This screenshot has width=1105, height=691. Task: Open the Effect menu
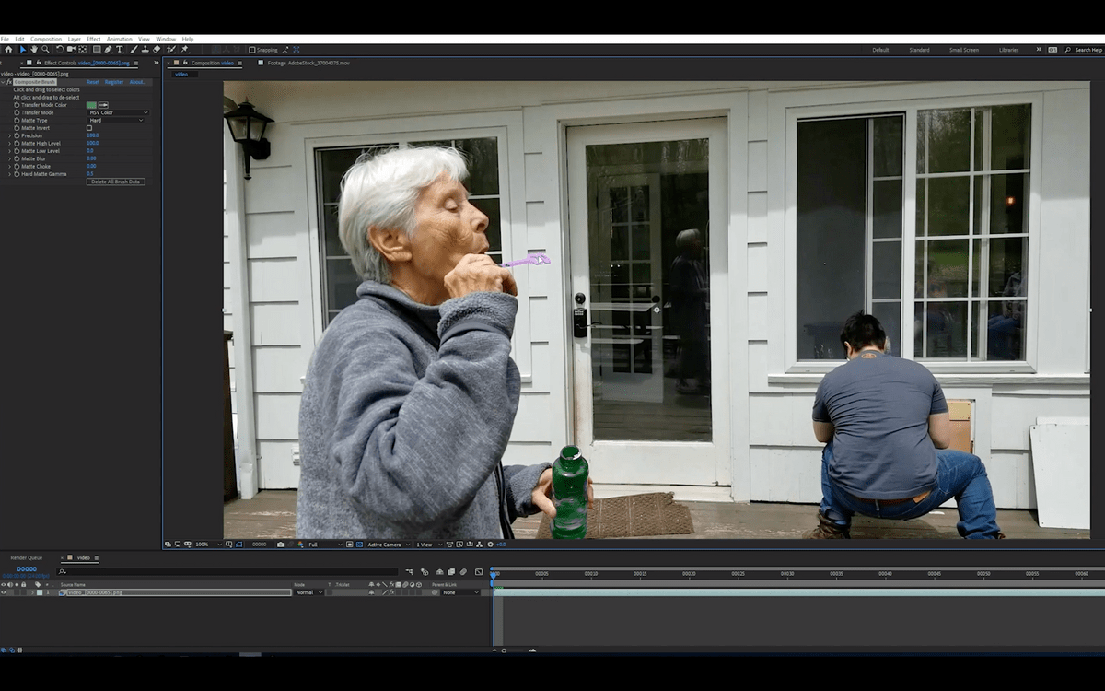[94, 39]
